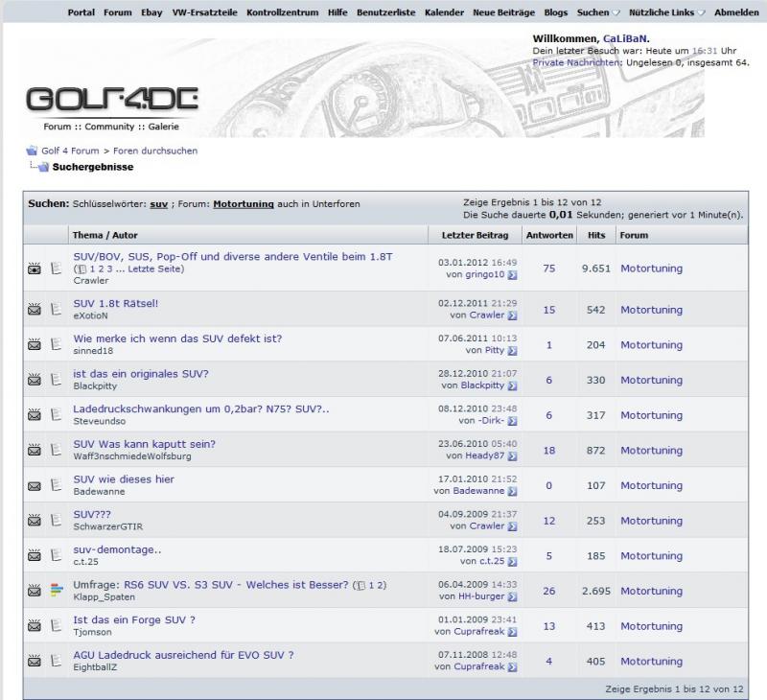Click 'Golf 4 Forum' breadcrumb link
Image resolution: width=767 pixels, height=700 pixels.
[x=70, y=151]
